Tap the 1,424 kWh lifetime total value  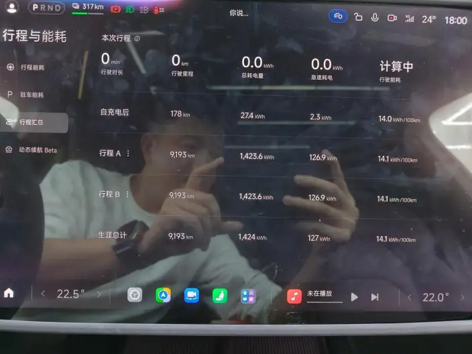[252, 237]
